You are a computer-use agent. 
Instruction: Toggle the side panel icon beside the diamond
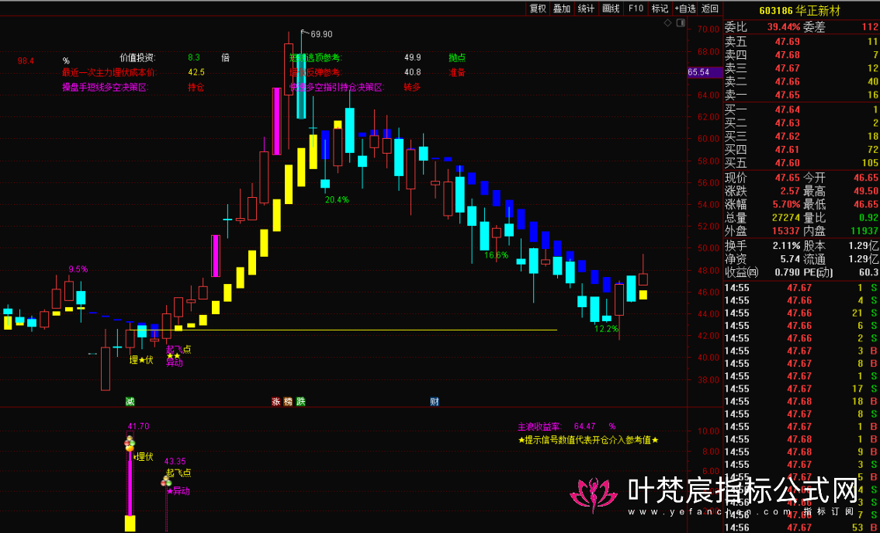tap(681, 23)
